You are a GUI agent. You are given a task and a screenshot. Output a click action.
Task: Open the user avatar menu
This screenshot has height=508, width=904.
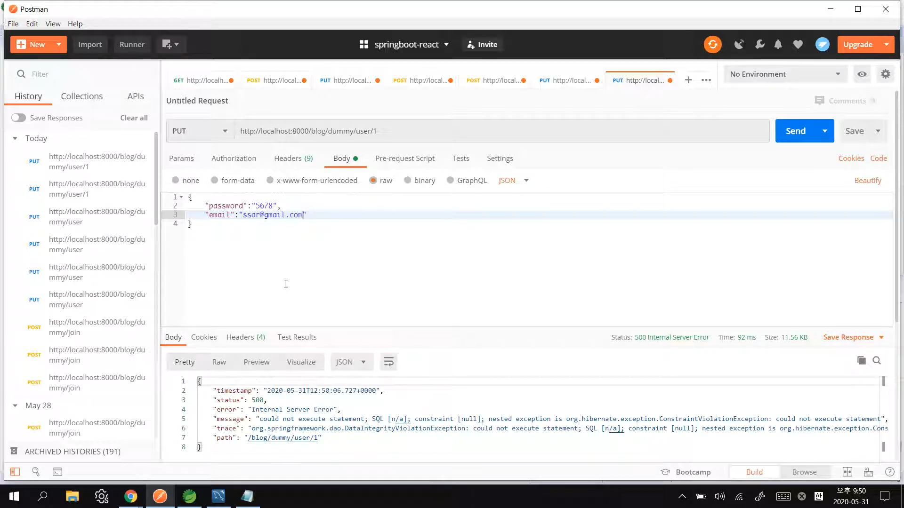[x=822, y=44]
